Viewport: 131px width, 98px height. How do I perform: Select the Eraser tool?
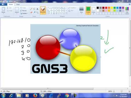tap(31, 12)
